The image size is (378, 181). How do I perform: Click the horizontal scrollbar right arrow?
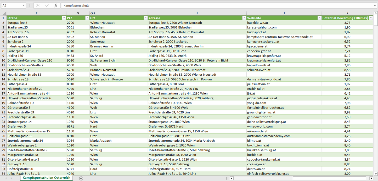(x=371, y=178)
